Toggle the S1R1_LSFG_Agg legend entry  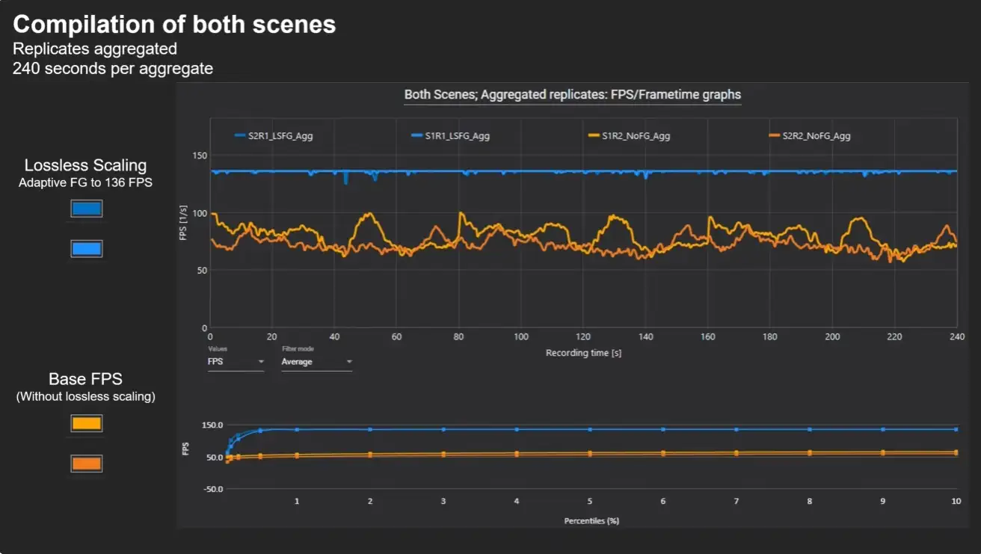coord(451,136)
